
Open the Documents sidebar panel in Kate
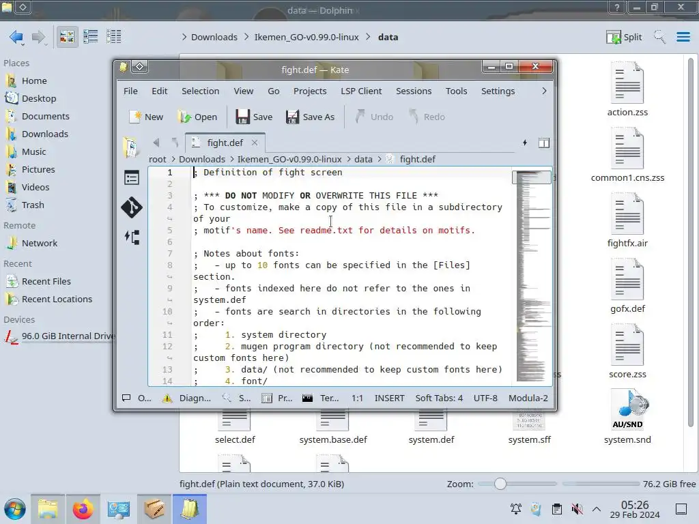pos(131,147)
